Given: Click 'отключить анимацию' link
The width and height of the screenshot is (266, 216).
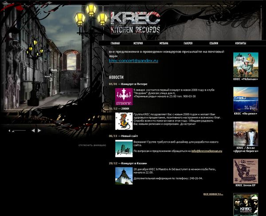Looking at the screenshot, I should coord(92,145).
